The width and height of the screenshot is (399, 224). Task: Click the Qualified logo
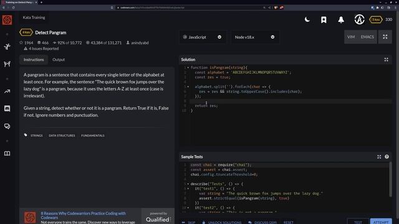(x=158, y=220)
